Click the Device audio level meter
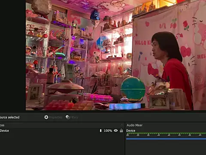 point(166,133)
